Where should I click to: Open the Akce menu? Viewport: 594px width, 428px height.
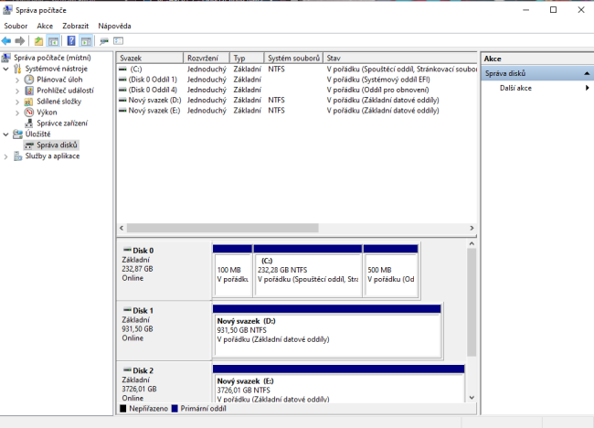pos(45,26)
